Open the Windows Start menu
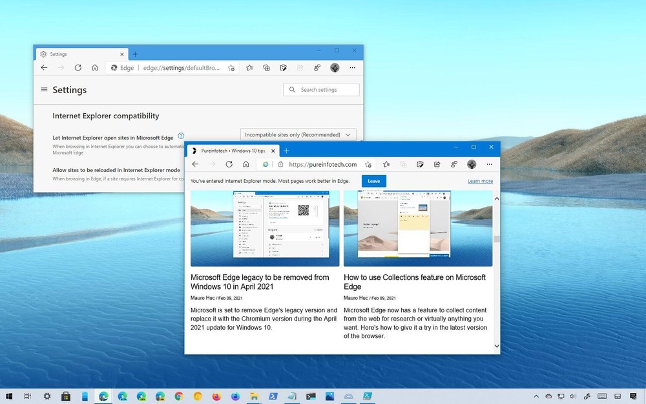646x404 pixels. coord(8,396)
